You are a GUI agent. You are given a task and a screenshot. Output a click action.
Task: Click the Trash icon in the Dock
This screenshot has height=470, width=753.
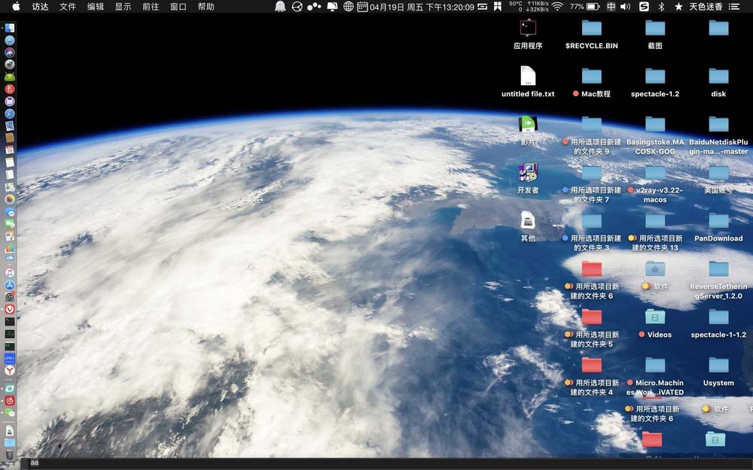[10, 453]
